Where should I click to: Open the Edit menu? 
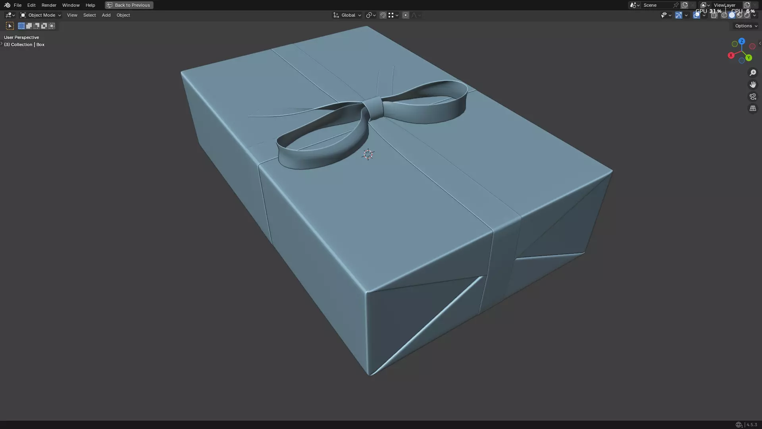click(x=31, y=5)
